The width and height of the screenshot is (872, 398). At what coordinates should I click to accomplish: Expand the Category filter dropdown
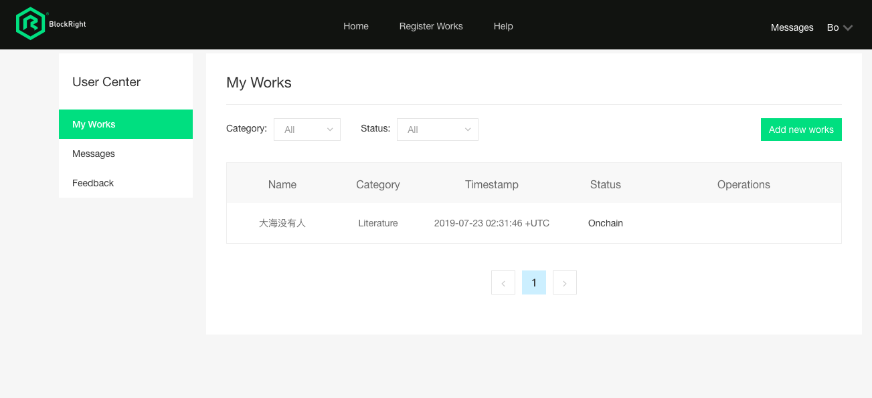(307, 130)
